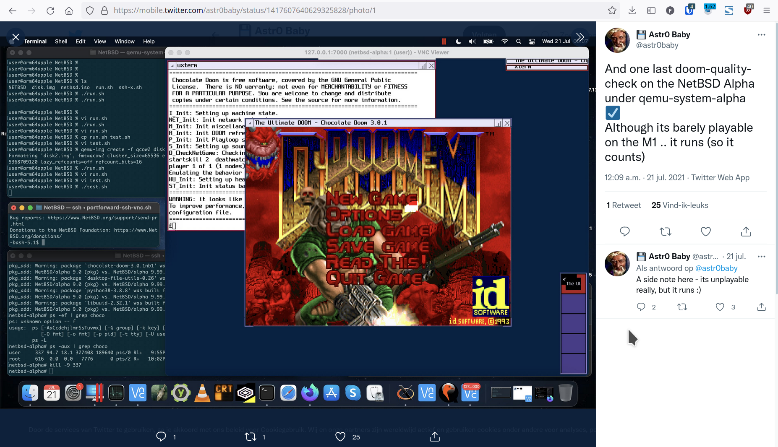The width and height of the screenshot is (778, 447).
Task: Open the Window menu in the menu bar
Action: [x=124, y=42]
